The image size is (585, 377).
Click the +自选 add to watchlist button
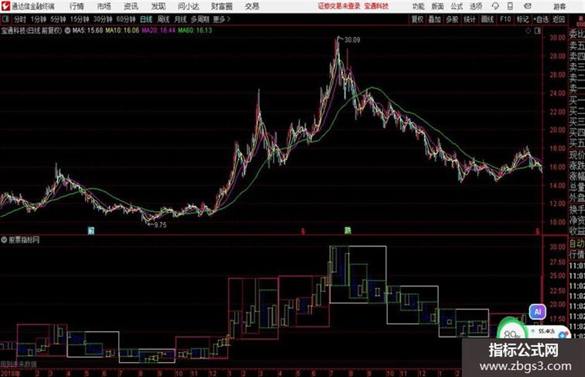click(540, 19)
